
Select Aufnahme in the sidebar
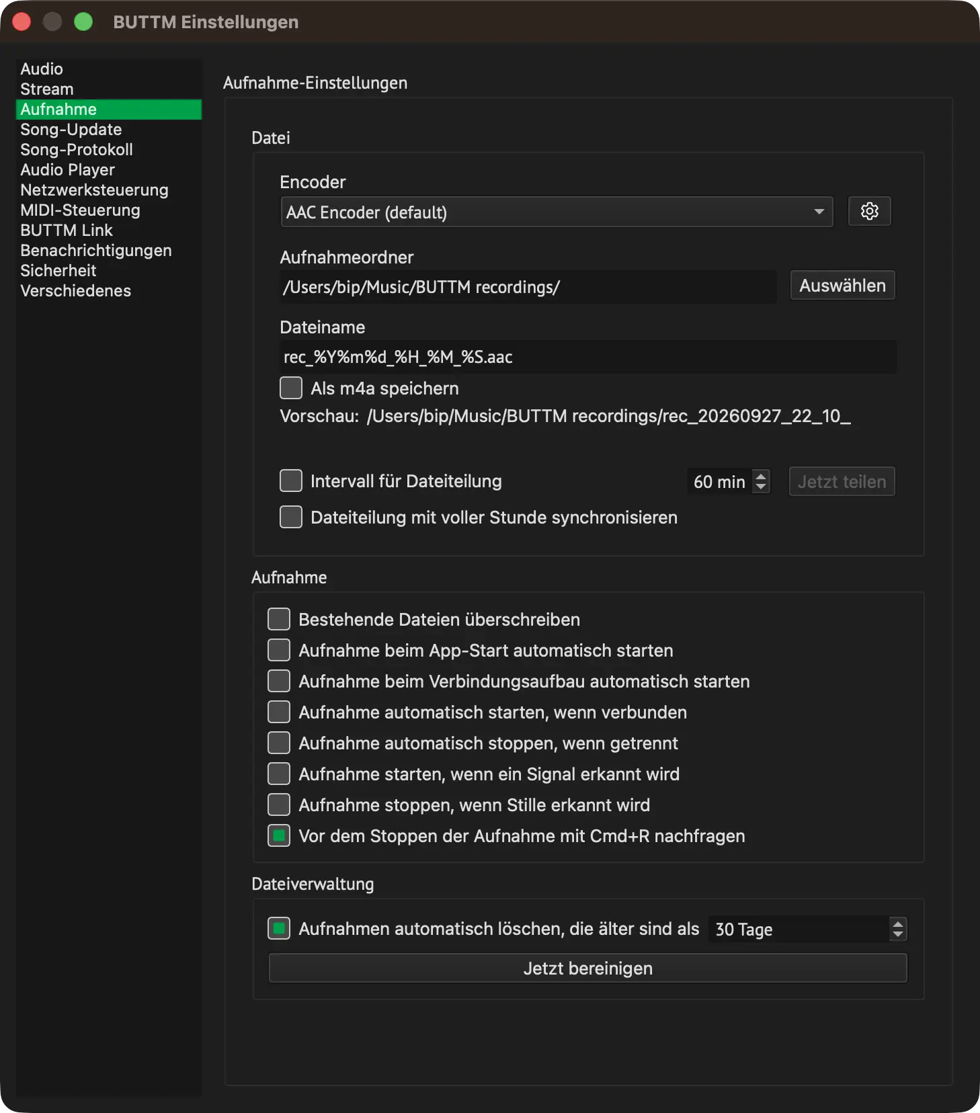[109, 109]
